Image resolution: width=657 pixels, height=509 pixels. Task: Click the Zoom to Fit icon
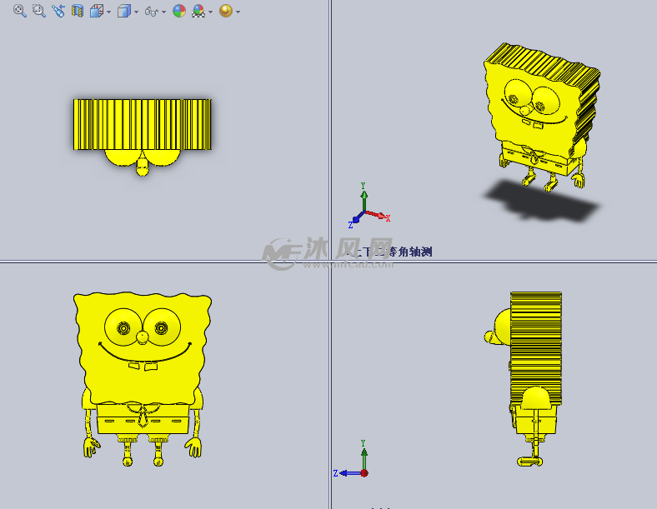pyautogui.click(x=20, y=11)
